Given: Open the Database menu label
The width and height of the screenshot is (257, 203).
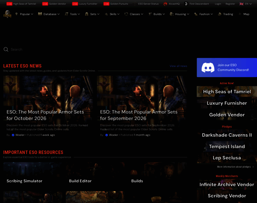Looking at the screenshot, I should coord(50,14).
